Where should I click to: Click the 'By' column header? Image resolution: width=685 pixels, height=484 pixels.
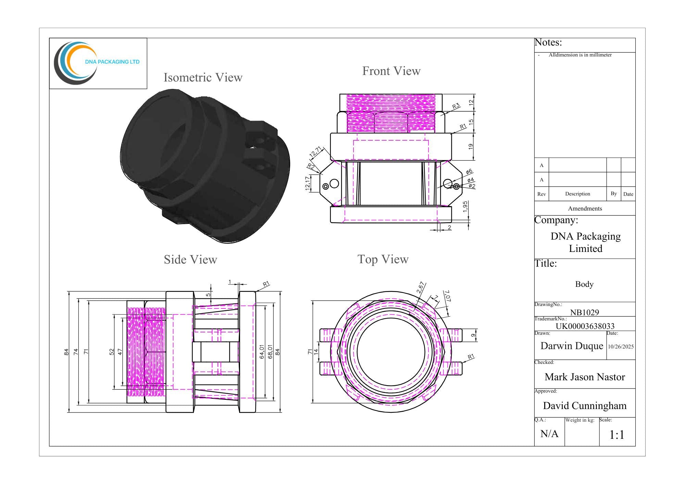click(614, 193)
